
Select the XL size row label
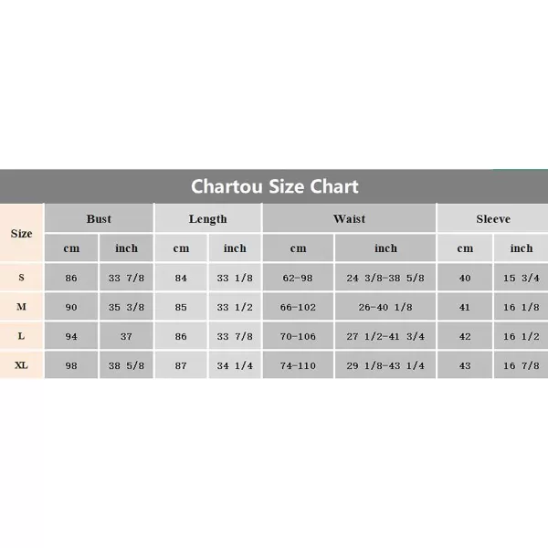click(x=21, y=365)
